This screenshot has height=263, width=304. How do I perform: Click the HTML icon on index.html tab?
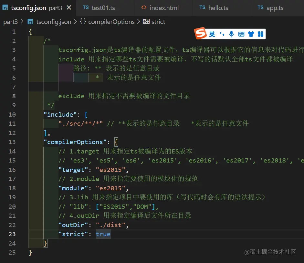(144, 7)
